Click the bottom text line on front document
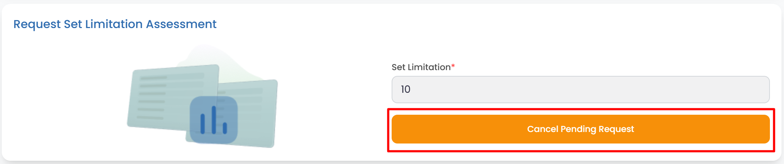Screen dimensions: 784x164 click(x=150, y=118)
